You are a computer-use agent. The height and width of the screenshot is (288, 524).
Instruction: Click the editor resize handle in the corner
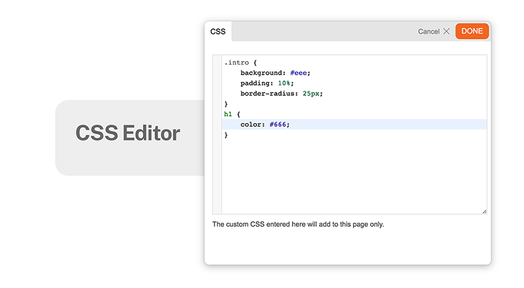pyautogui.click(x=484, y=212)
